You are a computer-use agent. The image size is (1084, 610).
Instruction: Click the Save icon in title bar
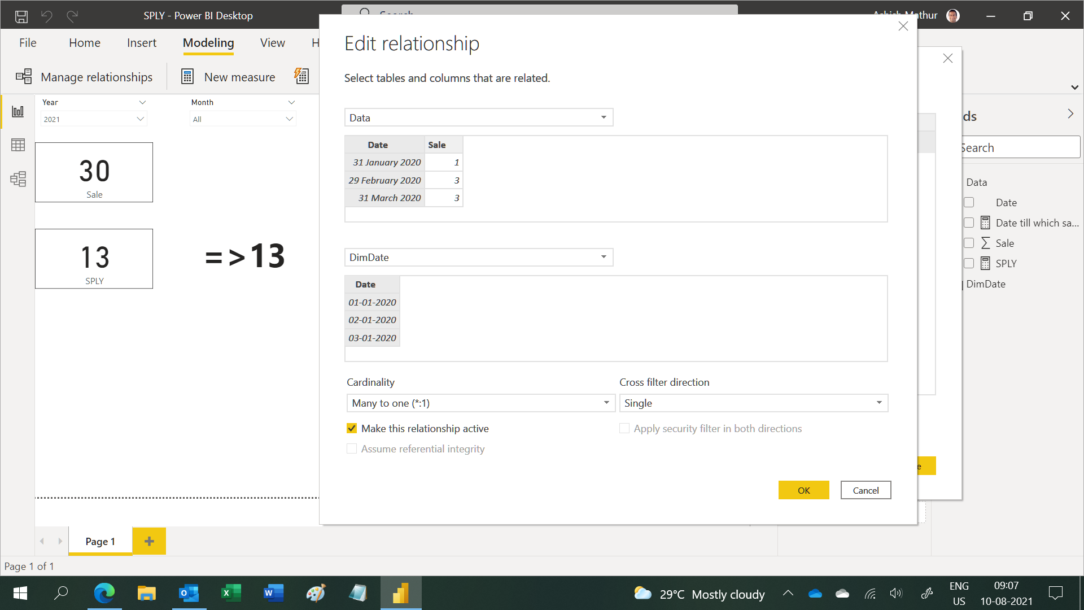coord(21,16)
